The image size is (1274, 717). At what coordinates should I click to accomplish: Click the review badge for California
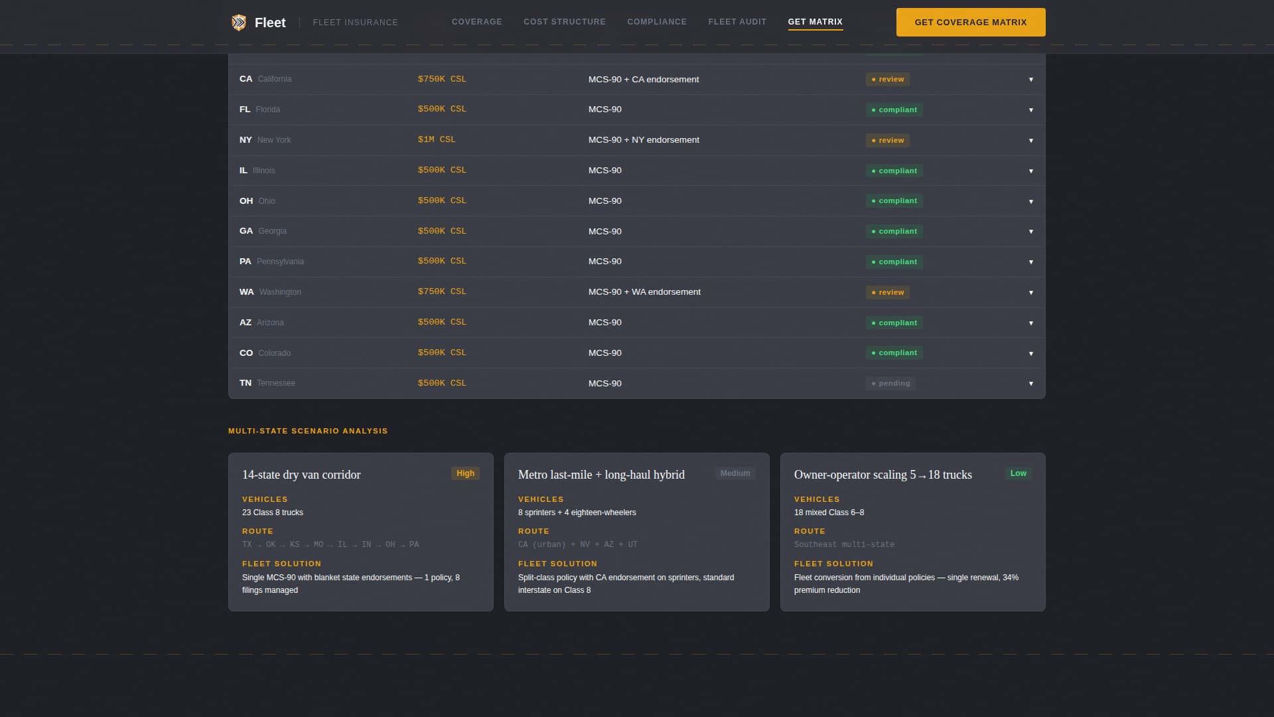click(x=887, y=79)
